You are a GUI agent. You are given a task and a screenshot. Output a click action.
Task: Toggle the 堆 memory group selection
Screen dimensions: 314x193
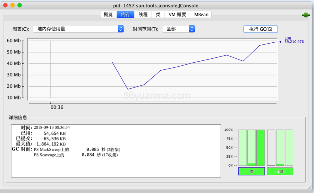pyautogui.click(x=251, y=171)
